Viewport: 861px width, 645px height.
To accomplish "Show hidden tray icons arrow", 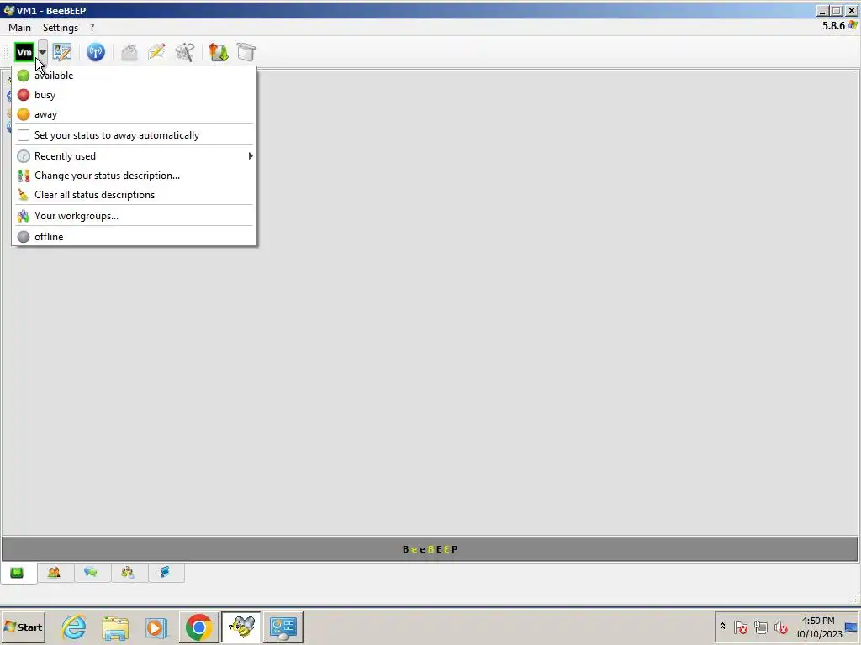I will coord(722,626).
